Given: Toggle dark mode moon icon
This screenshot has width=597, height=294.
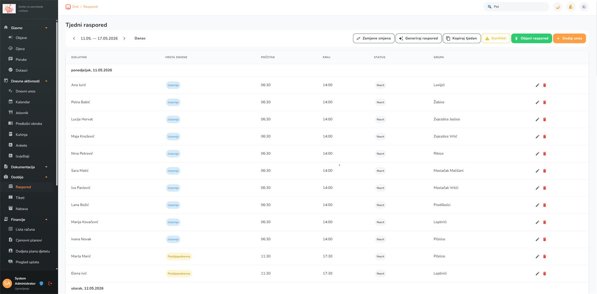Looking at the screenshot, I should point(557,7).
